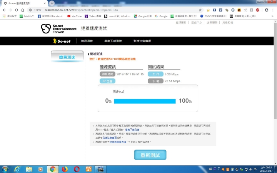This screenshot has height=173, width=277.
Task: Click the Action Center flag tray icon
Action: coord(255,169)
